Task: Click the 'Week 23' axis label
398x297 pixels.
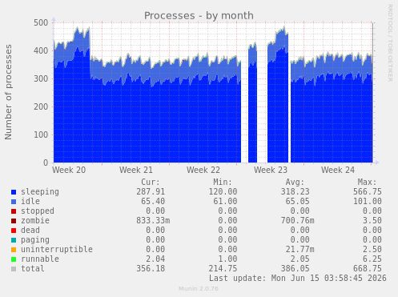Action: (271, 170)
